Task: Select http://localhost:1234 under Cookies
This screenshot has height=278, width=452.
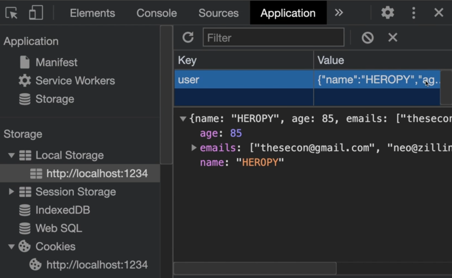Action: tap(97, 265)
